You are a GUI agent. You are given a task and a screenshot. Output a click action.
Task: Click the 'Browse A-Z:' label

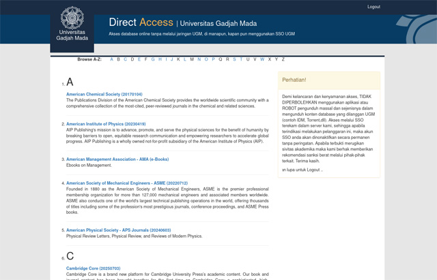coord(89,59)
